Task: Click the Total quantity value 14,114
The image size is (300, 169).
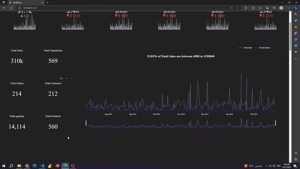Action: point(17,127)
